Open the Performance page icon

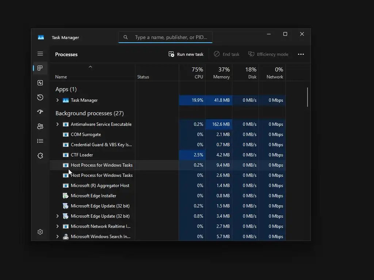tap(40, 83)
